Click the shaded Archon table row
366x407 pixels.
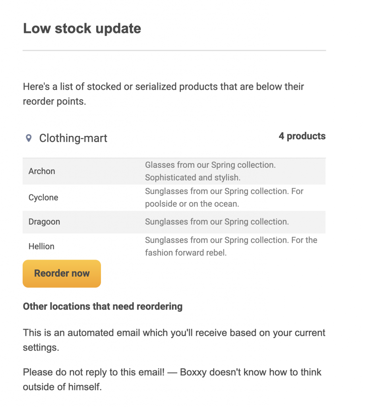[174, 171]
